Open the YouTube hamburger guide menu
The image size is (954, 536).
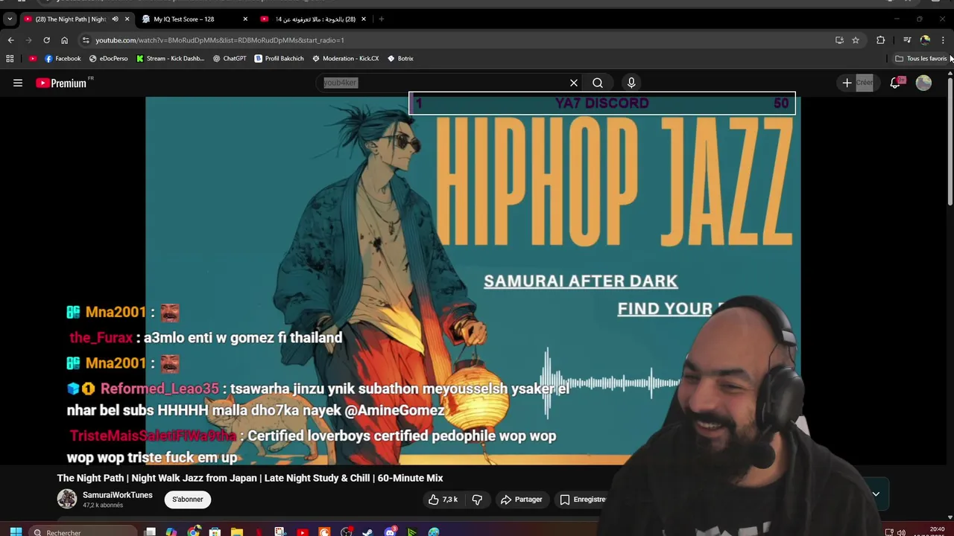18,83
